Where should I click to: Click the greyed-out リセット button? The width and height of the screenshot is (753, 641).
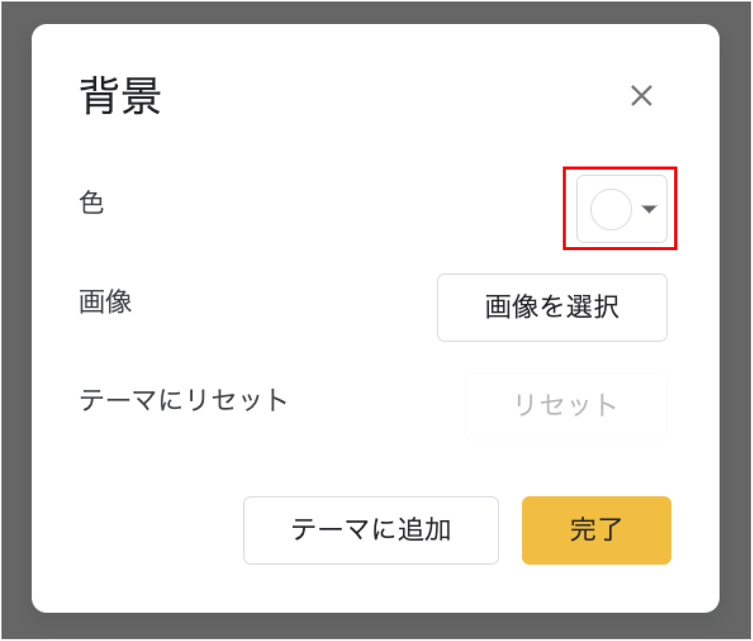pos(566,406)
